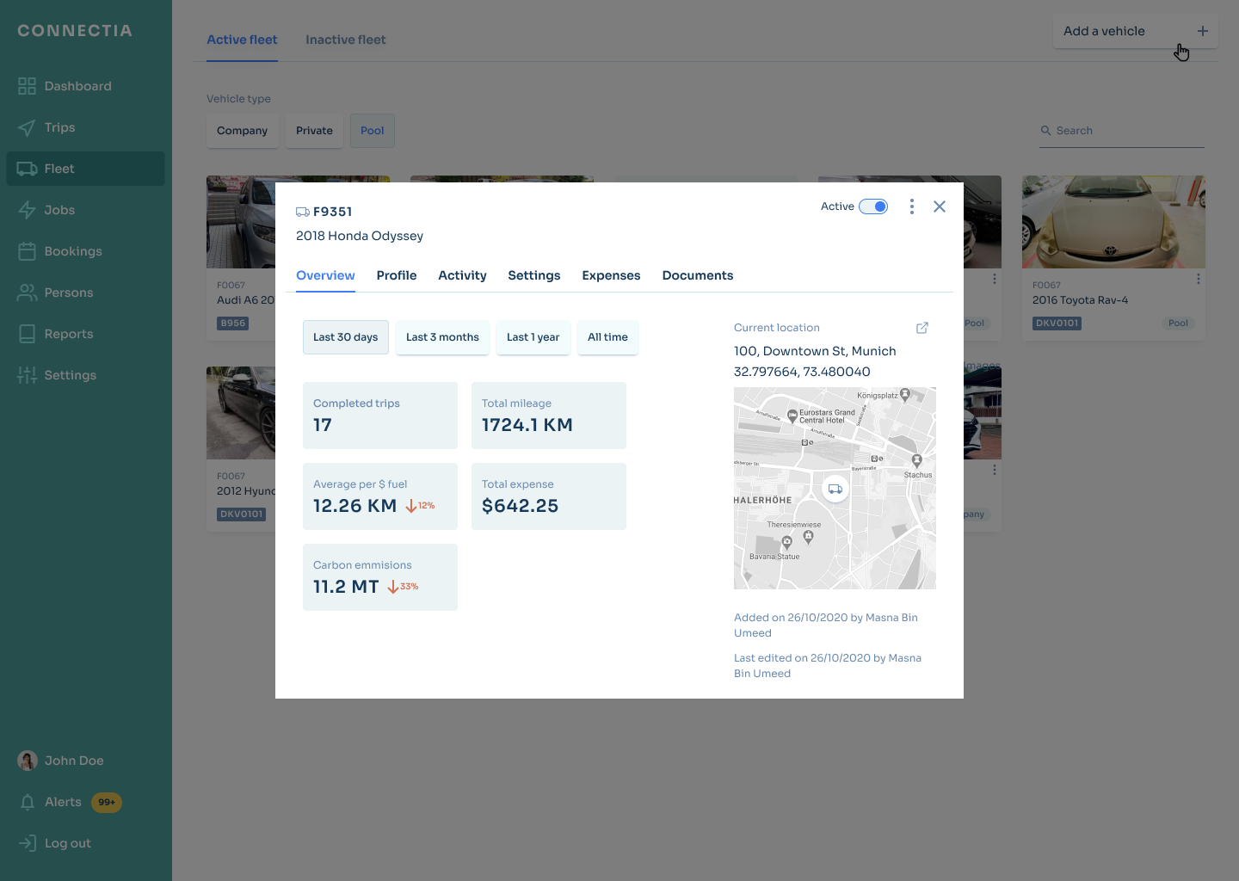
Task: Go to Trips in the sidebar
Action: tap(85, 127)
